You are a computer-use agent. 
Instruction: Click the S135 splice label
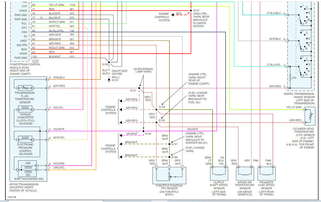pyautogui.click(x=161, y=120)
